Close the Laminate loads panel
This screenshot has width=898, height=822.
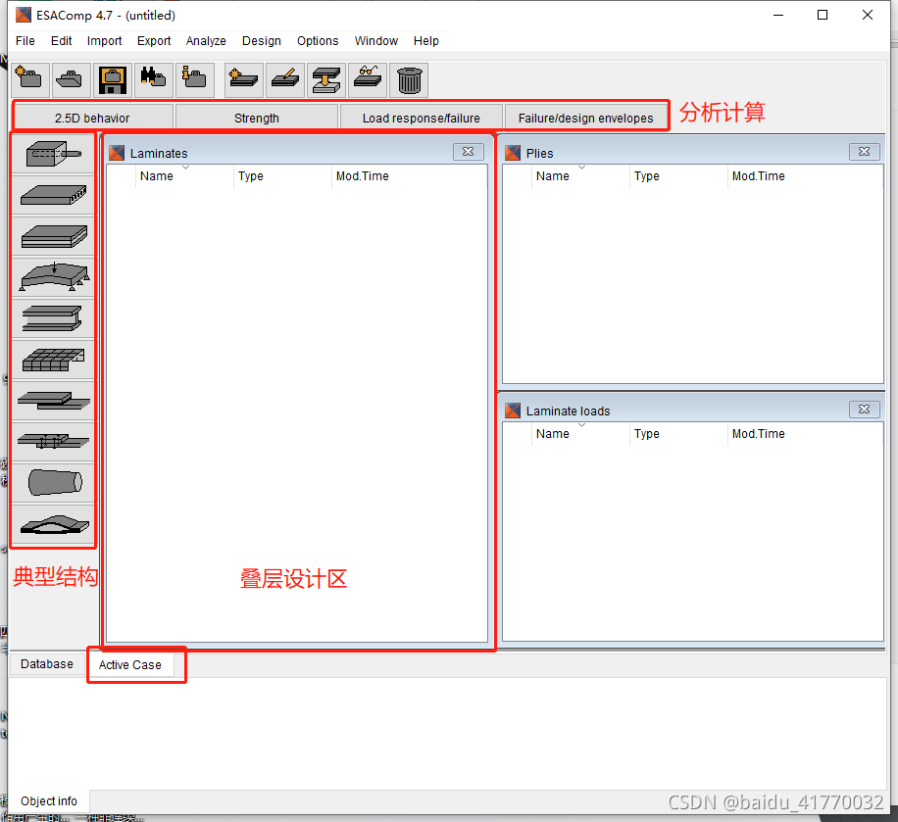[865, 410]
